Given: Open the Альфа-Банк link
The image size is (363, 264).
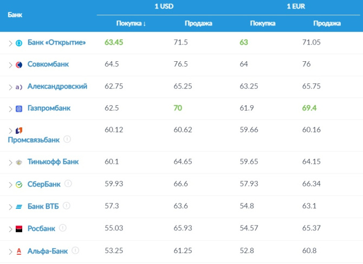Looking at the screenshot, I should (x=48, y=250).
